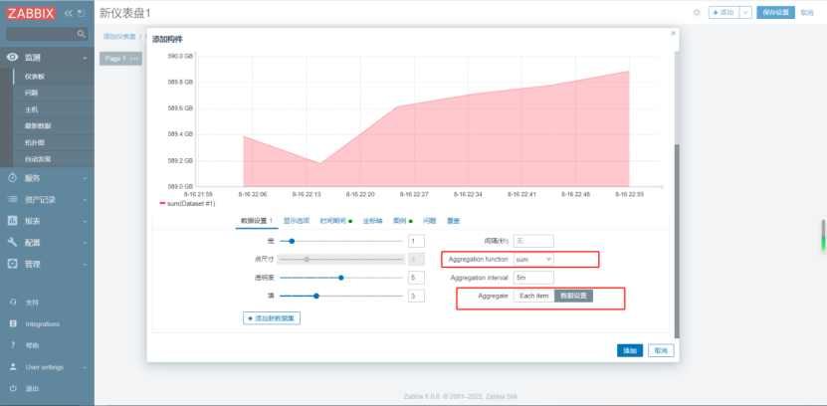Open the dropdown arrow next to 添加 button
The width and height of the screenshot is (827, 406).
(745, 13)
